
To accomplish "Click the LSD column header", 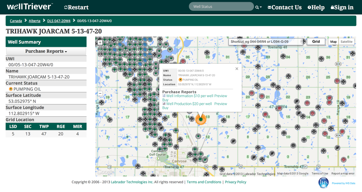I will pyautogui.click(x=13, y=127).
